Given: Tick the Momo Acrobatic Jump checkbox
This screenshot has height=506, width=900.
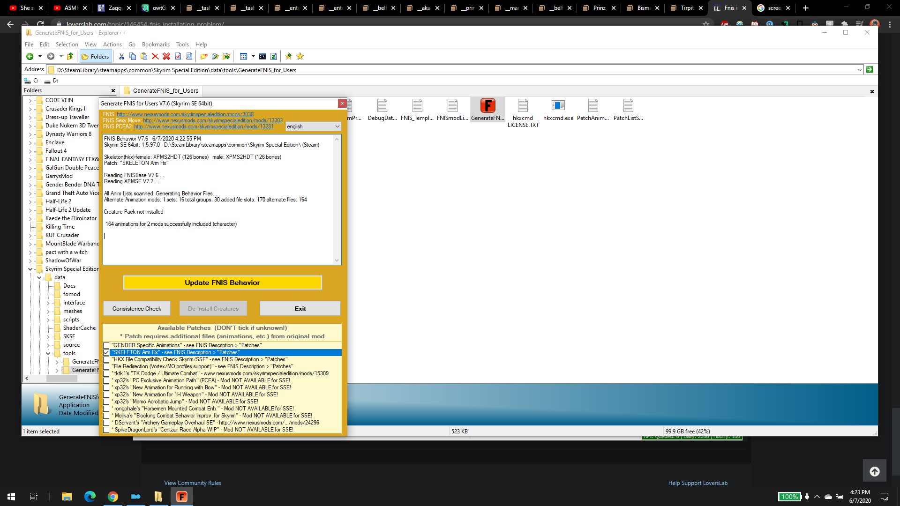Looking at the screenshot, I should point(106,402).
